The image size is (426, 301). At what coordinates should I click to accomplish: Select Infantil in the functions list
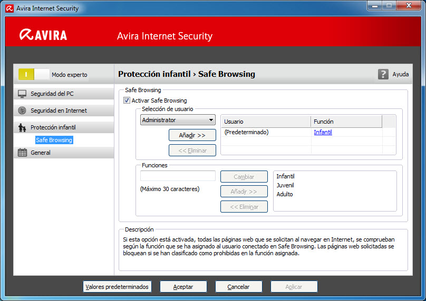[x=285, y=176]
